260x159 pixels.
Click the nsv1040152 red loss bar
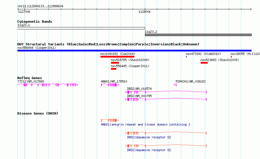pyautogui.click(x=117, y=57)
